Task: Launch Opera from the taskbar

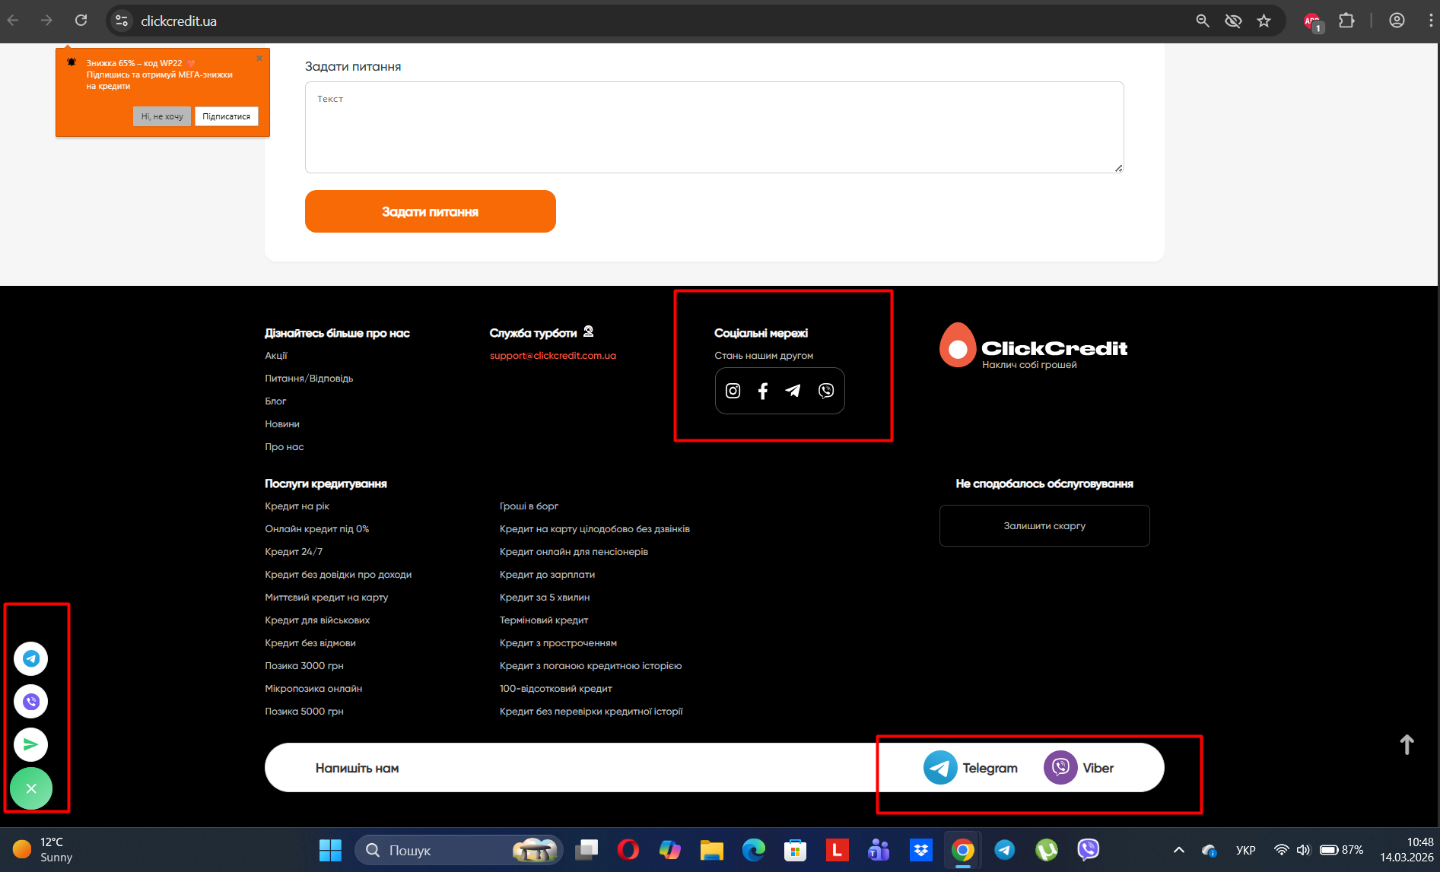Action: [x=628, y=850]
